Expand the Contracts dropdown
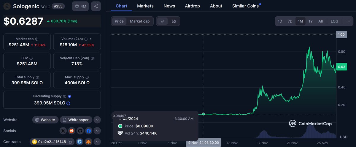 [x=97, y=142]
